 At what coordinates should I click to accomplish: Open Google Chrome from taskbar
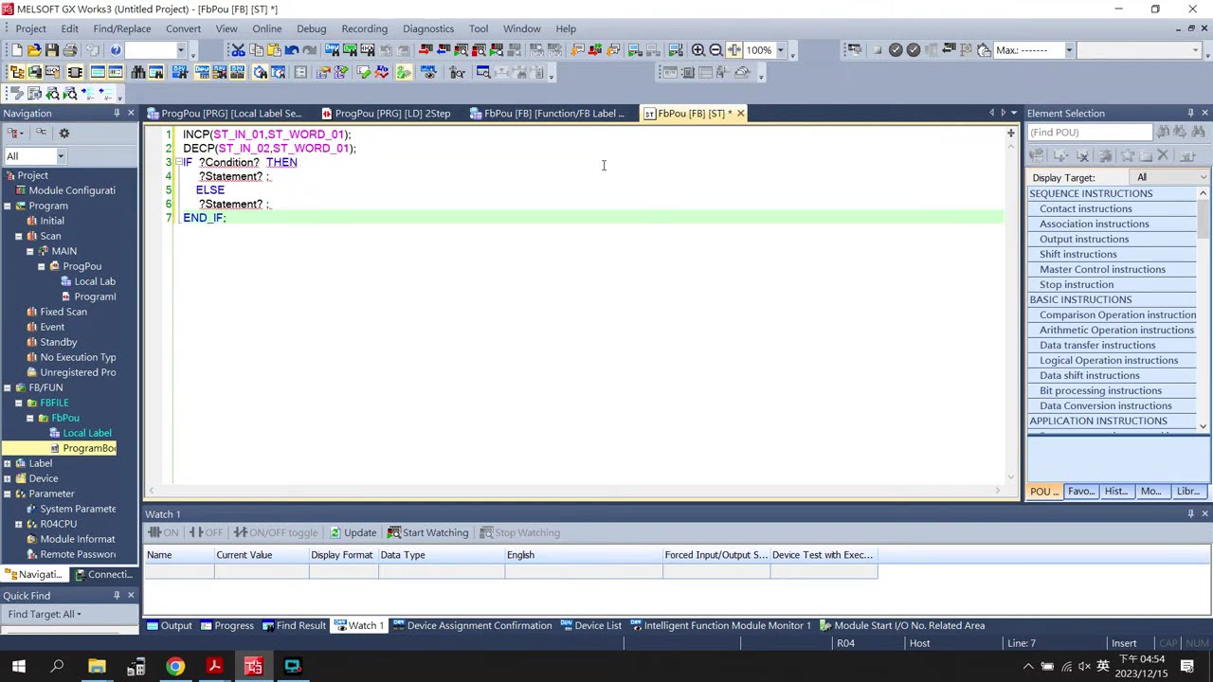coord(175,667)
